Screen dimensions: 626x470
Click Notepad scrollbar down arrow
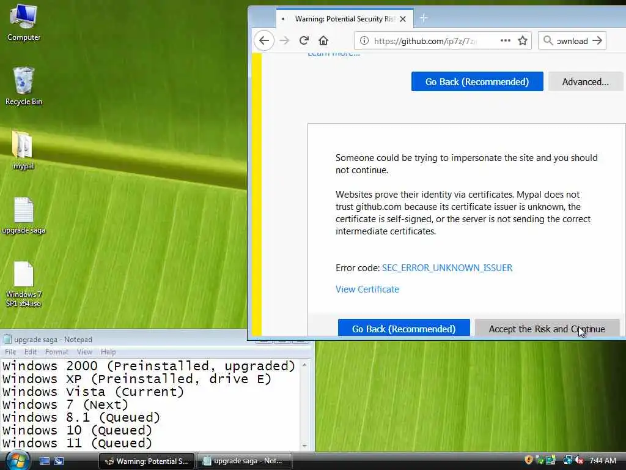pyautogui.click(x=304, y=446)
